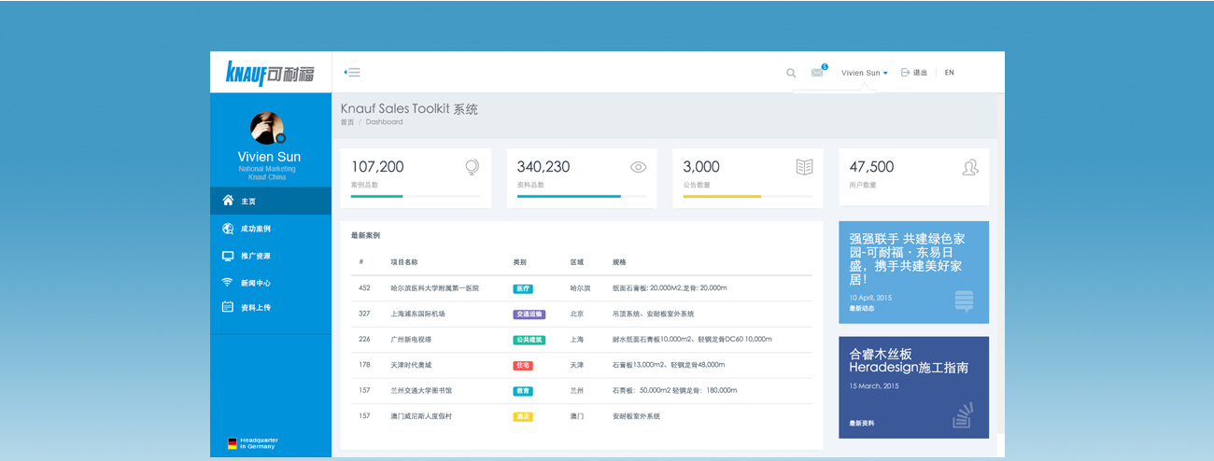Select the 主页 home menu item
This screenshot has height=461, width=1214.
pos(271,201)
